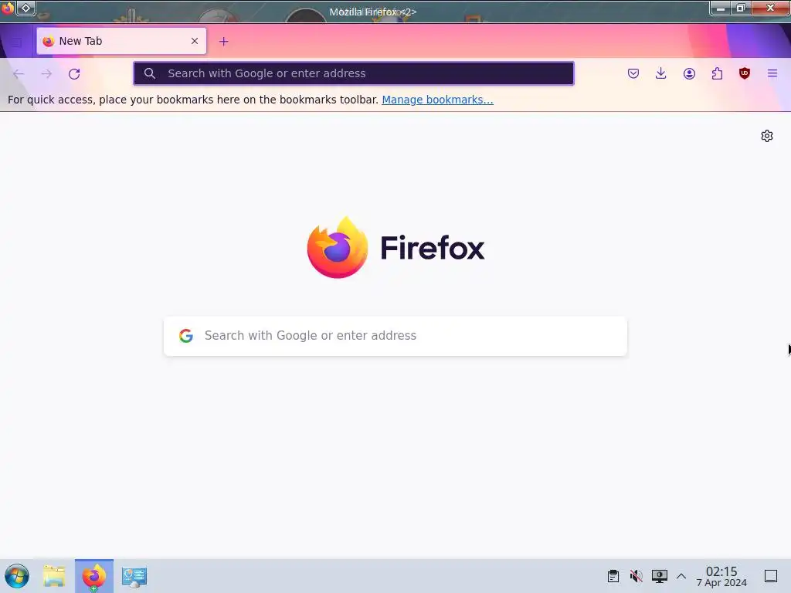This screenshot has height=593, width=791.
Task: Open the Extensions puzzle icon
Action: (x=717, y=73)
